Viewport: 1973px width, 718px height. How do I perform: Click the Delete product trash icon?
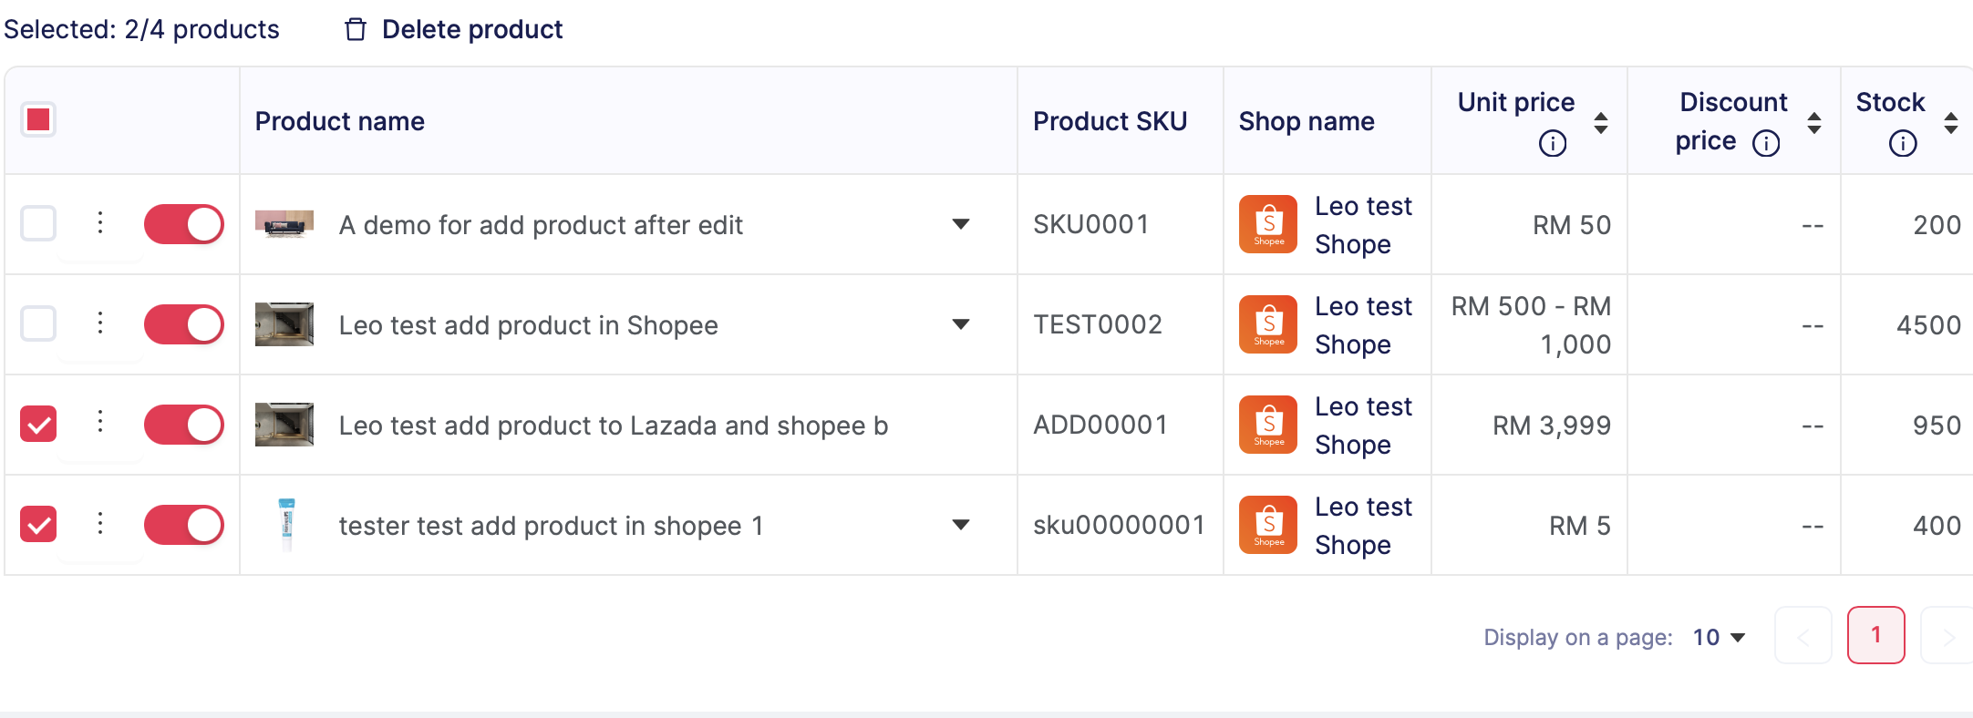click(356, 30)
